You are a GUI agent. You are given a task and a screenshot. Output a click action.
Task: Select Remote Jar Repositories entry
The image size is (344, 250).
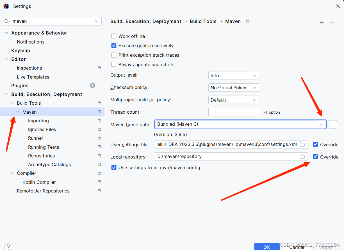click(43, 191)
